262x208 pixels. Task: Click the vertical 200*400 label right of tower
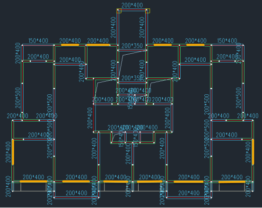(x=142, y=27)
